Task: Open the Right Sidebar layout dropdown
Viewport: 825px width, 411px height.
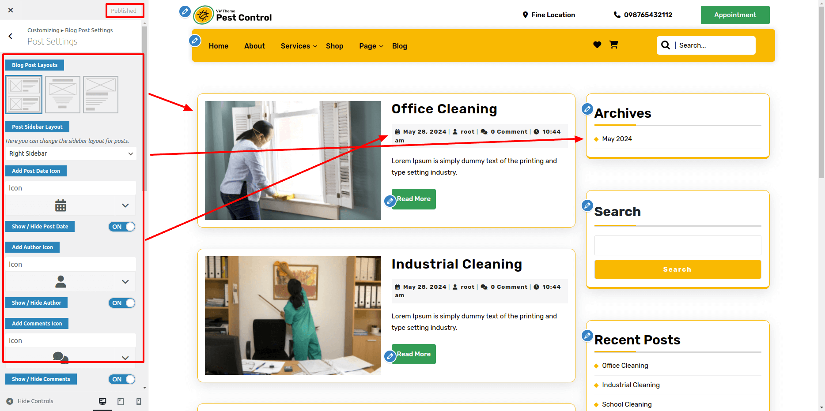Action: point(71,153)
